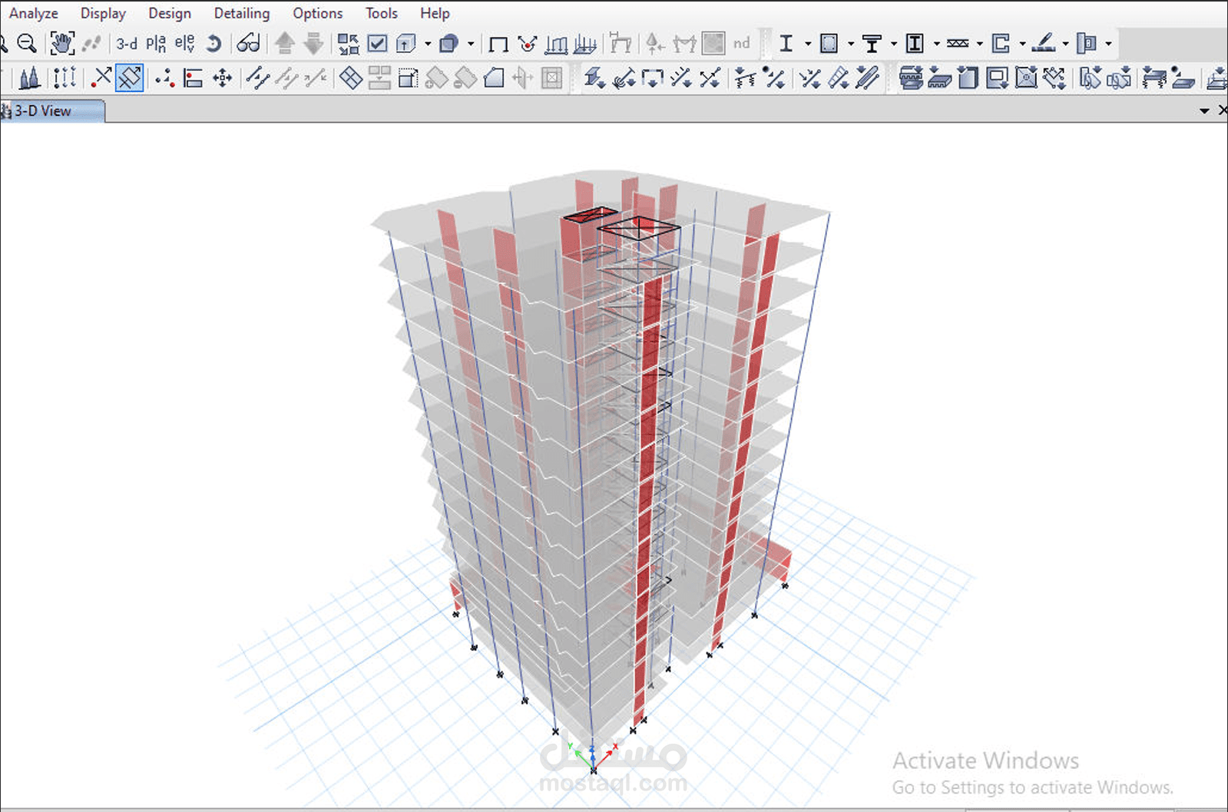The image size is (1228, 812).
Task: Close the 3-D View panel
Action: (x=1223, y=111)
